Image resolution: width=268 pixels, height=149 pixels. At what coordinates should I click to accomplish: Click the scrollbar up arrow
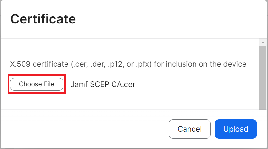click(x=263, y=42)
